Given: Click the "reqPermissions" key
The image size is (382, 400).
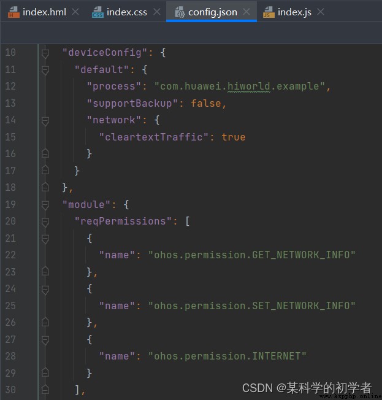Looking at the screenshot, I should pos(123,221).
